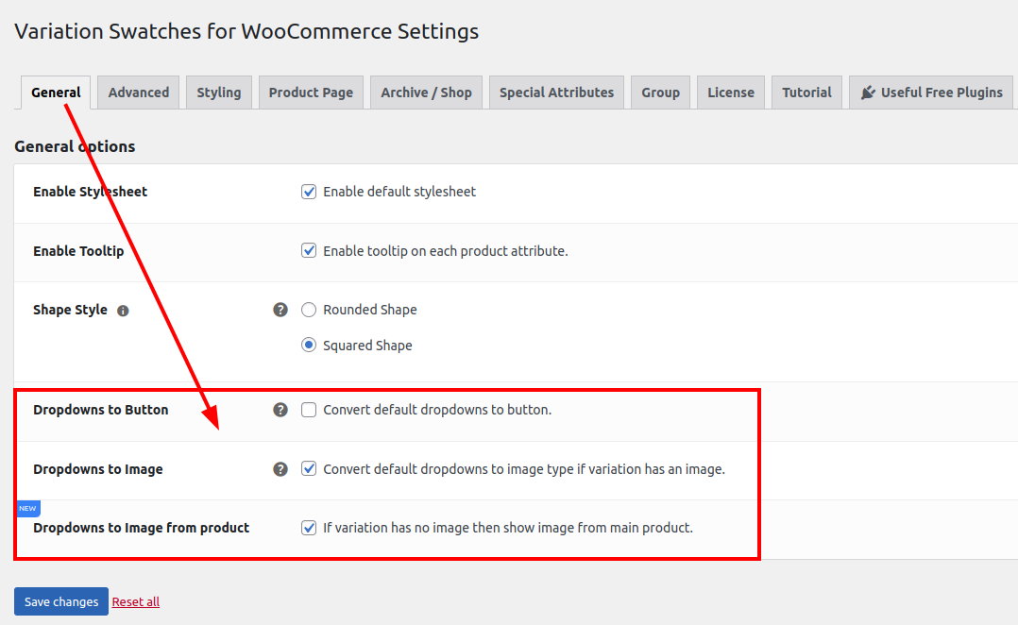
Task: Click help icon for Dropdowns to Image
Action: pos(280,469)
